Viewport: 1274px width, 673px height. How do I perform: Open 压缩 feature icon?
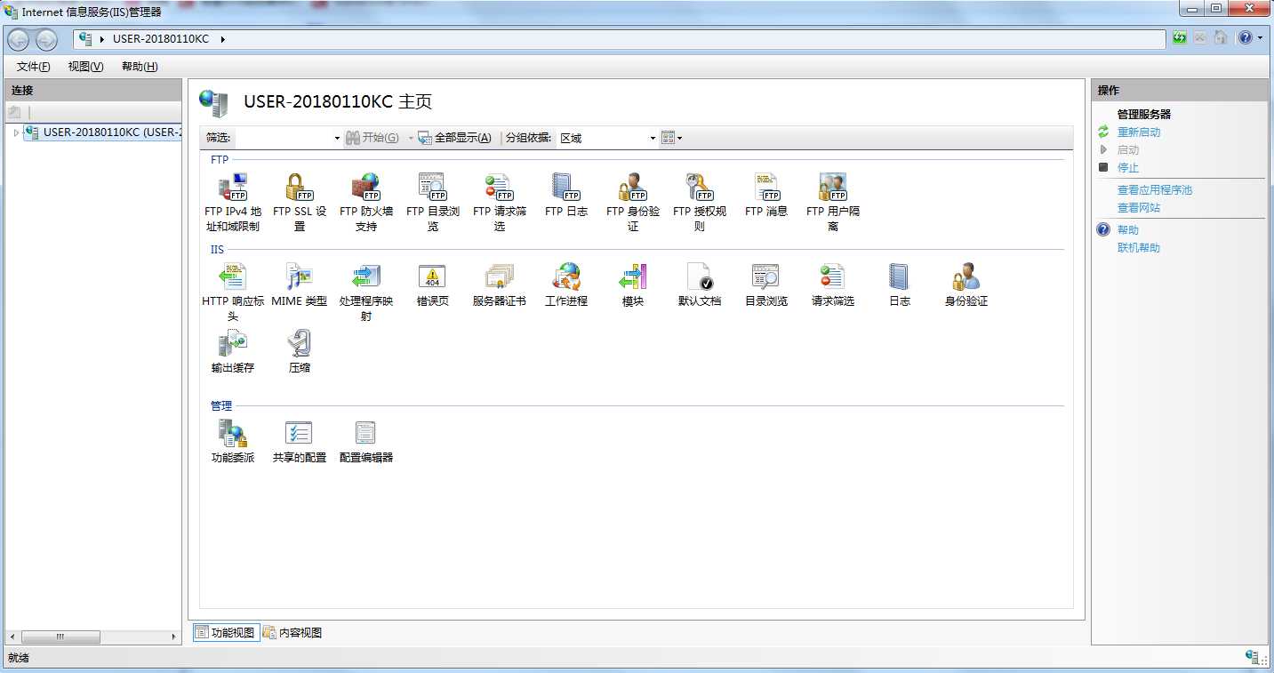point(300,344)
